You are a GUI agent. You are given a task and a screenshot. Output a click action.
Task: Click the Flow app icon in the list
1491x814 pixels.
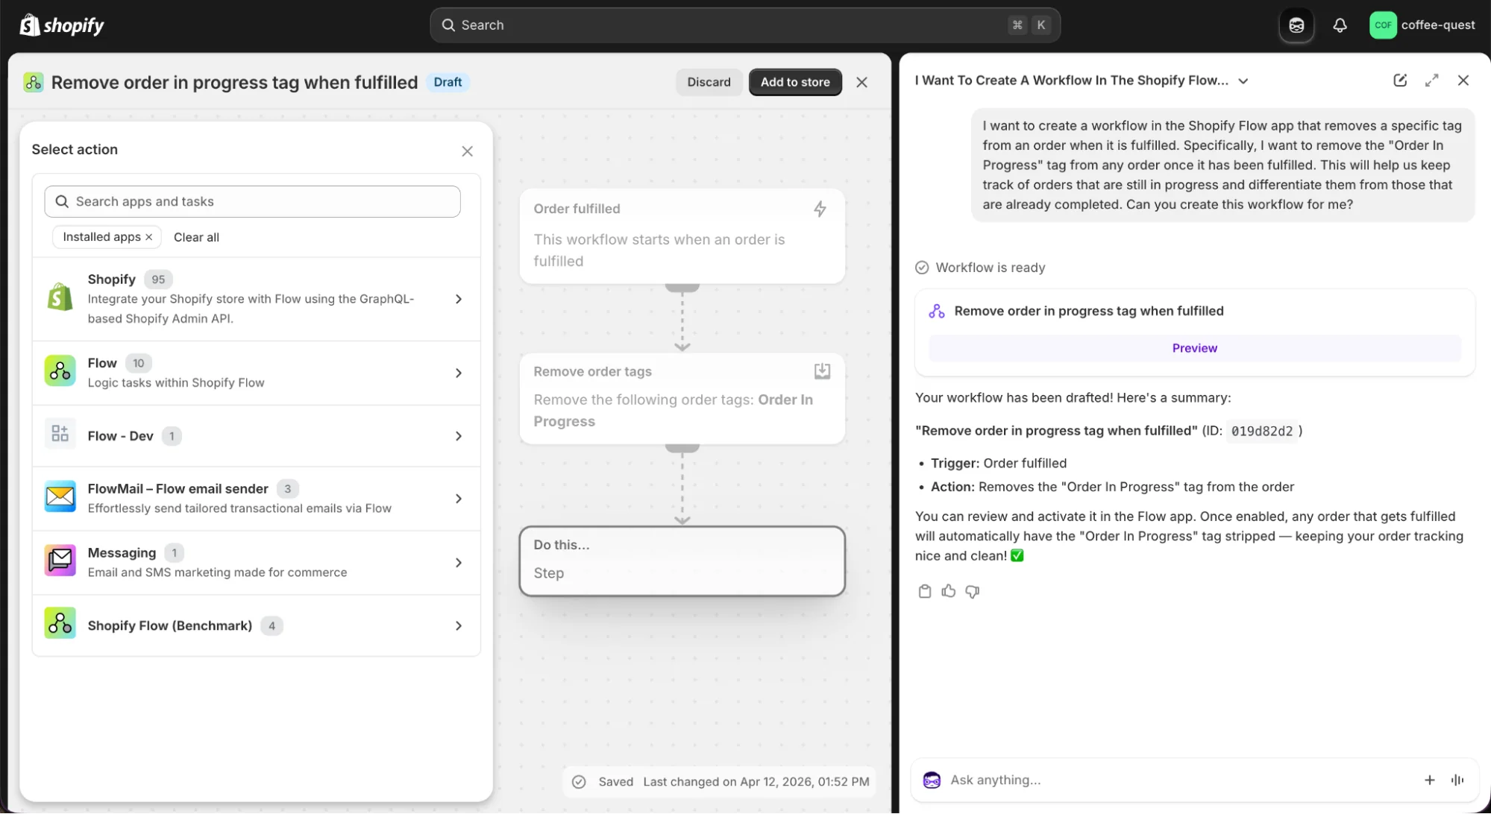(x=60, y=371)
